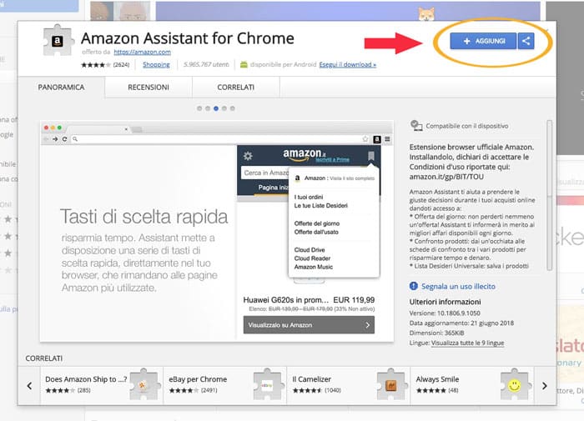Click the blue report abuse exclamation icon
Viewport: 584px width, 421px height.
414,286
